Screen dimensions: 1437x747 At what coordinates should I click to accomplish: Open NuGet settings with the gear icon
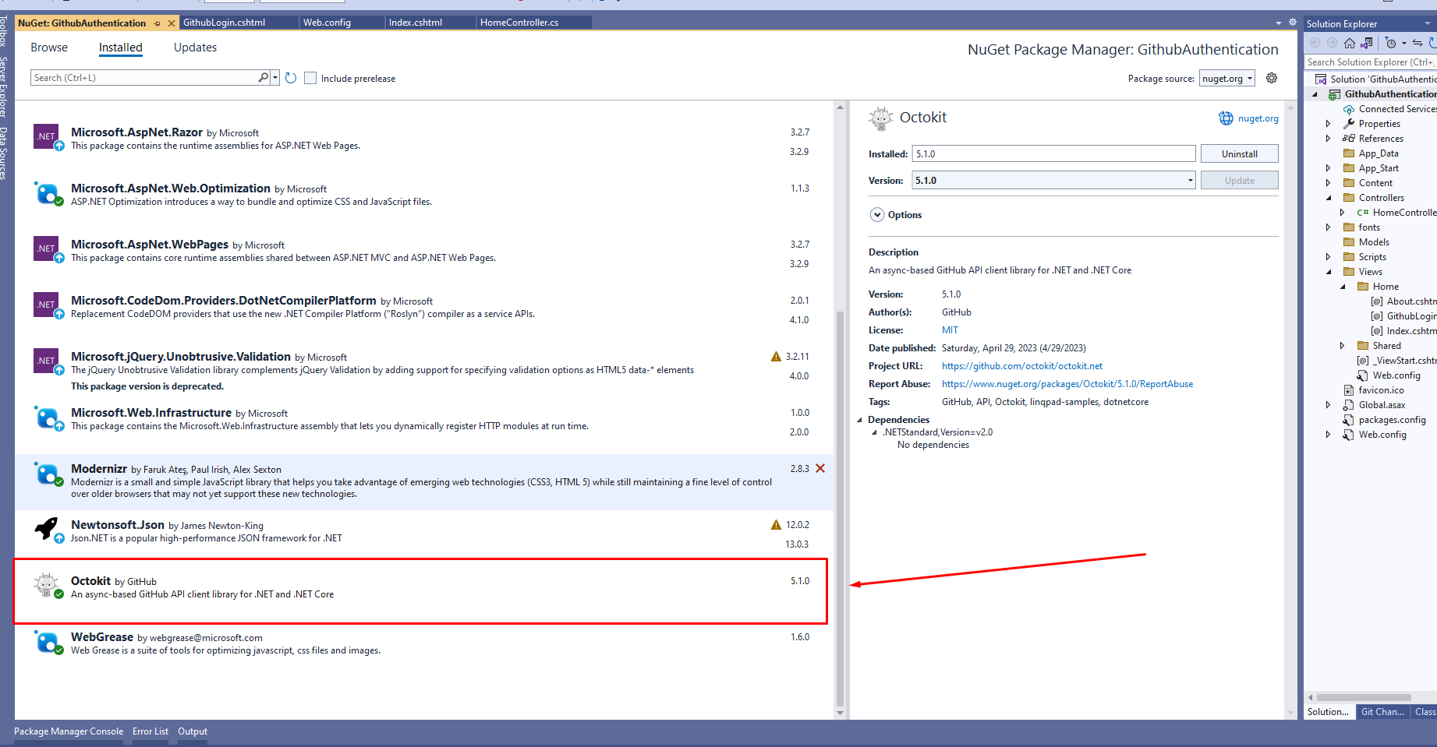pos(1272,78)
